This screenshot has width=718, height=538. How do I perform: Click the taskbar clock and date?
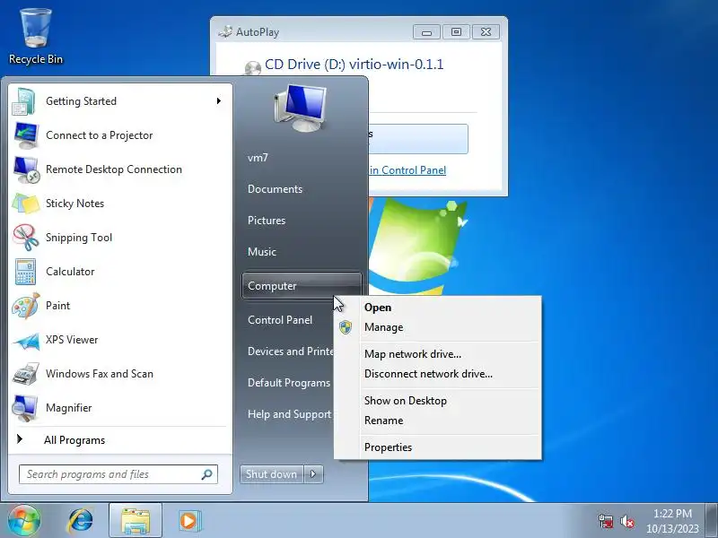point(672,521)
